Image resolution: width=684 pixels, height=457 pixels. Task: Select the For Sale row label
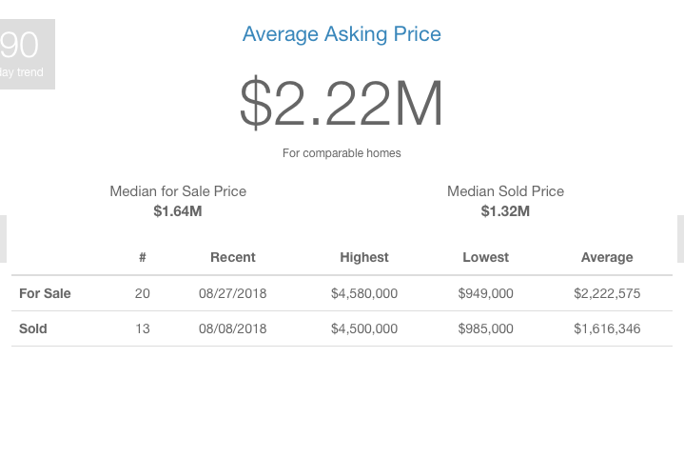click(x=45, y=293)
